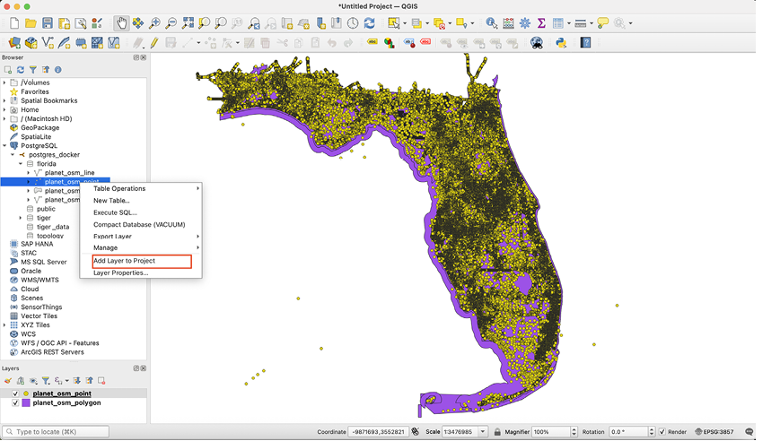Open Table Operations submenu

(141, 189)
